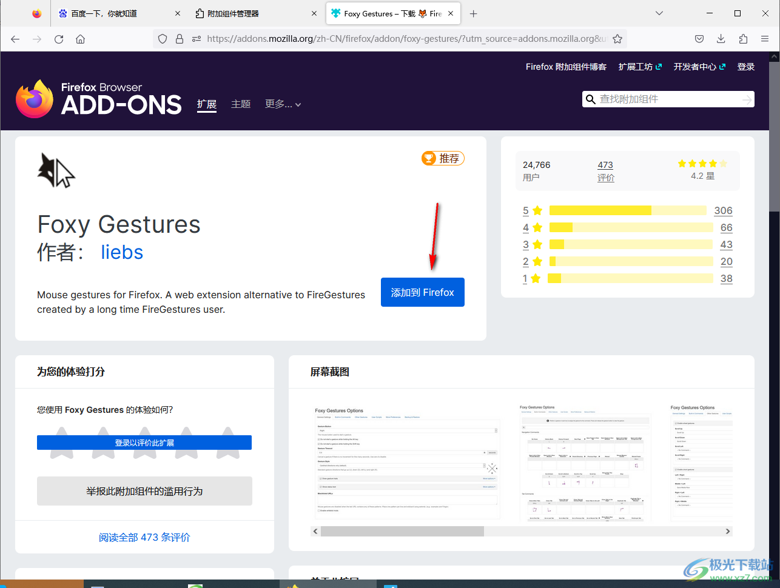The width and height of the screenshot is (780, 588).
Task: Switch to the 附加组件管理器 tab
Action: click(257, 13)
